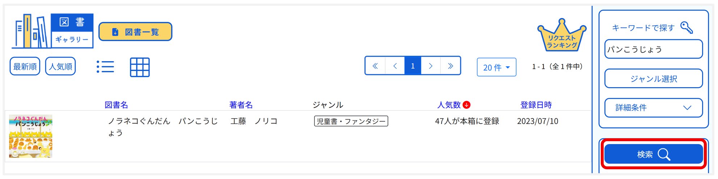Sort results by 最新順
Image resolution: width=718 pixels, height=179 pixels.
coord(25,67)
